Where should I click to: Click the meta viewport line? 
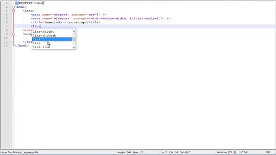100,19
